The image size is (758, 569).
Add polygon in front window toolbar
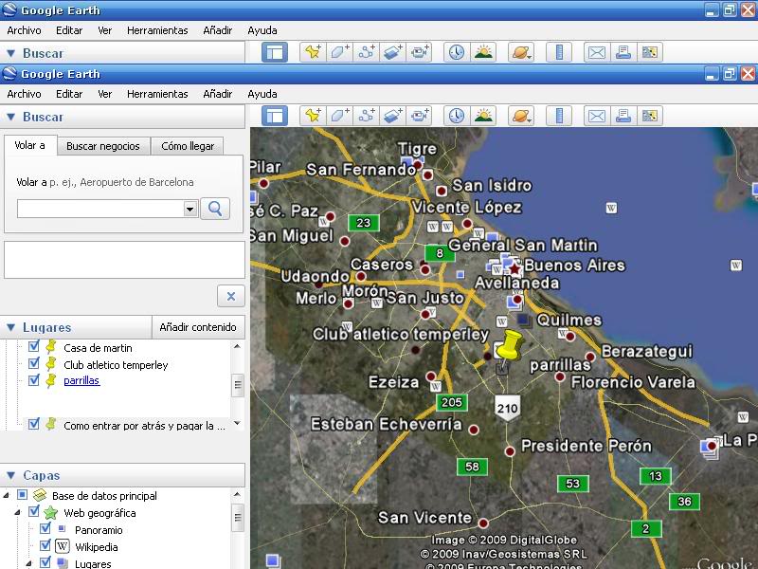339,116
